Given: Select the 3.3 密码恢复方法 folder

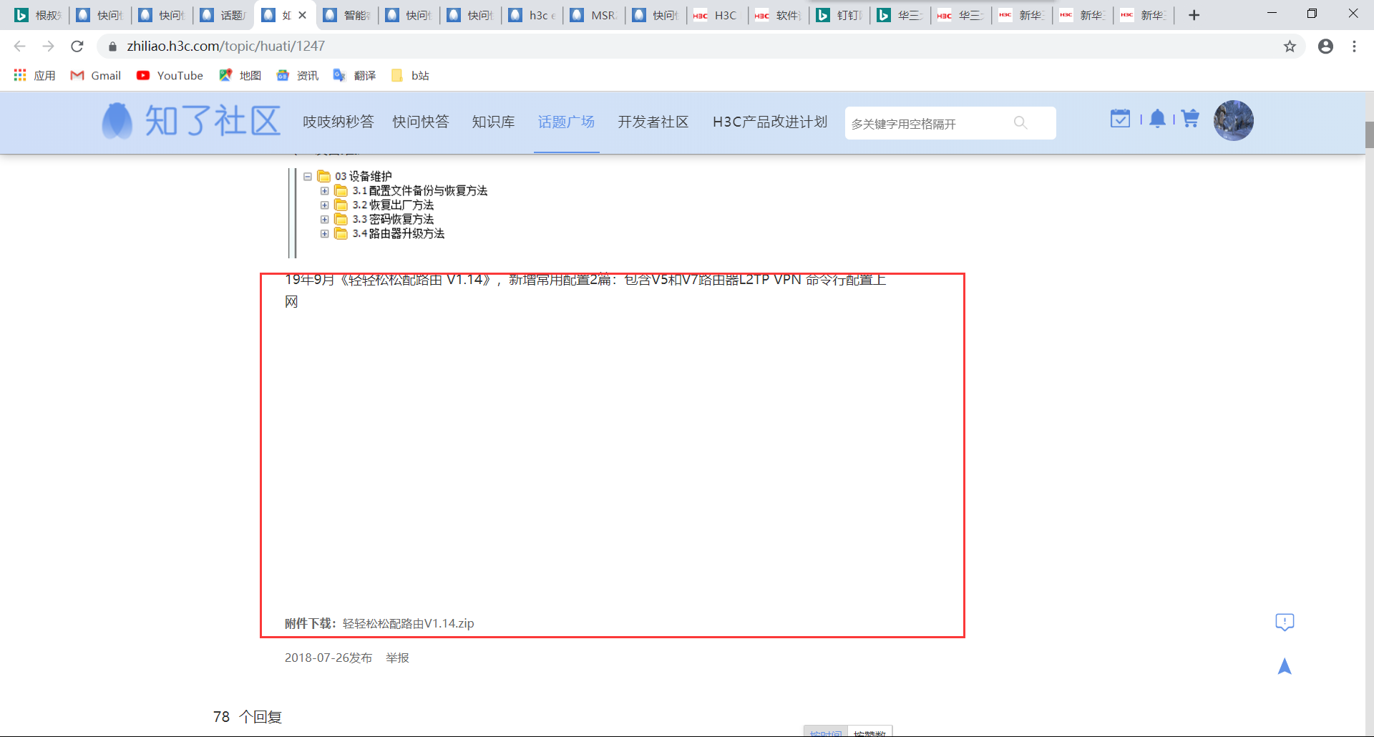Looking at the screenshot, I should (384, 220).
